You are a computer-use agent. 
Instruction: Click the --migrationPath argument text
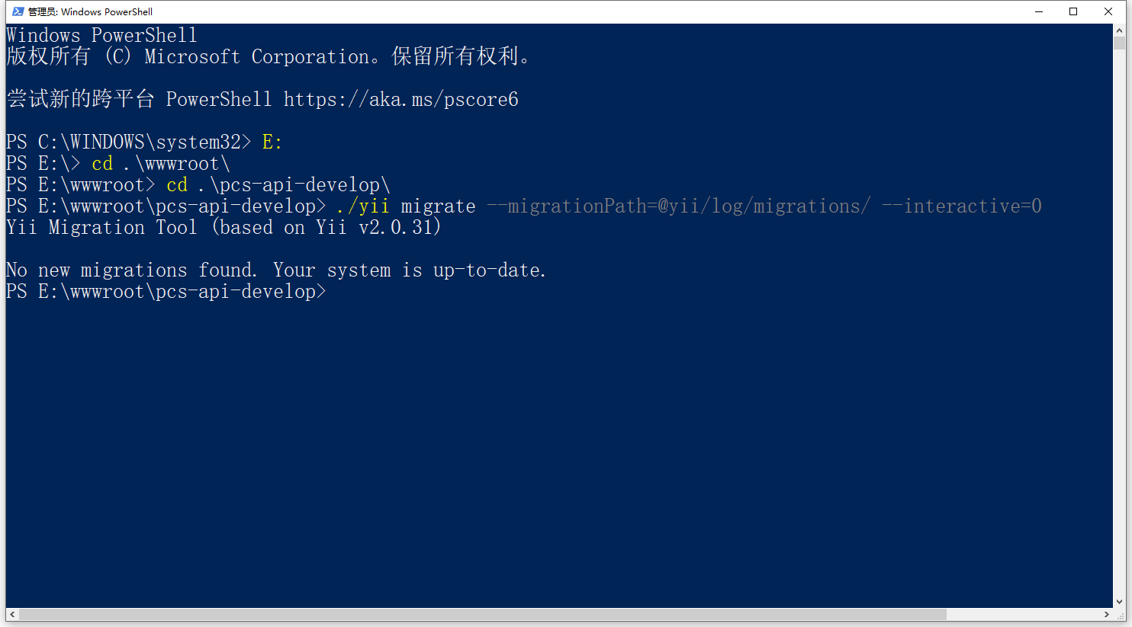point(678,206)
